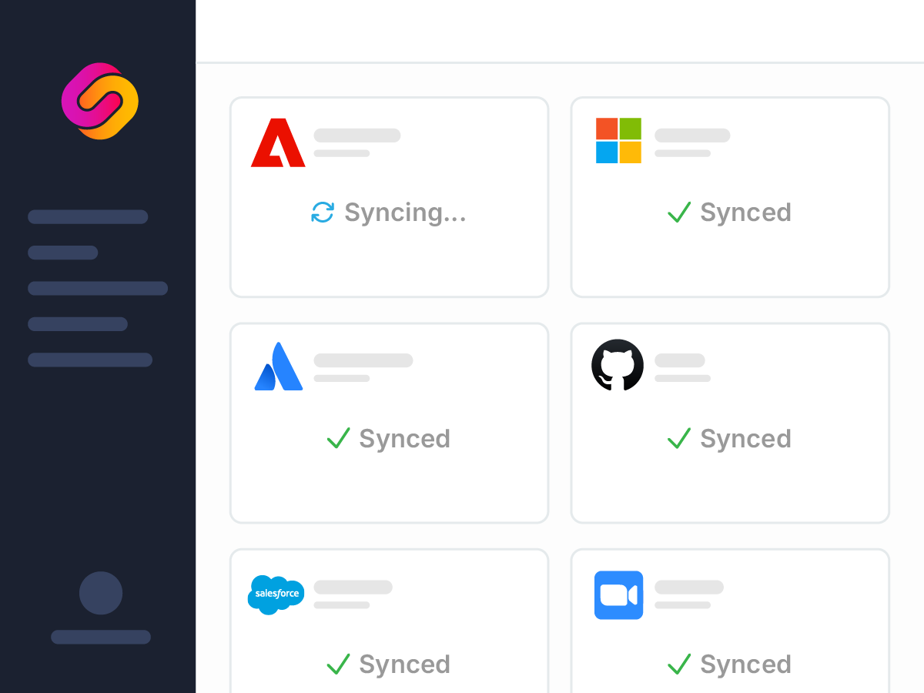
Task: Click the Salesforce cloud logo
Action: pyautogui.click(x=276, y=594)
